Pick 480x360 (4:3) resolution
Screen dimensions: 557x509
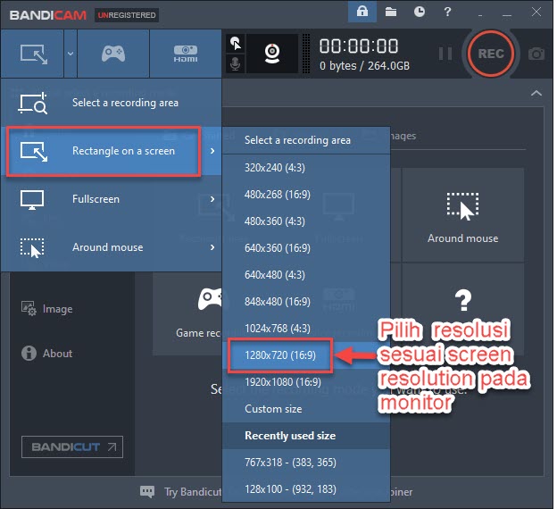coord(306,221)
